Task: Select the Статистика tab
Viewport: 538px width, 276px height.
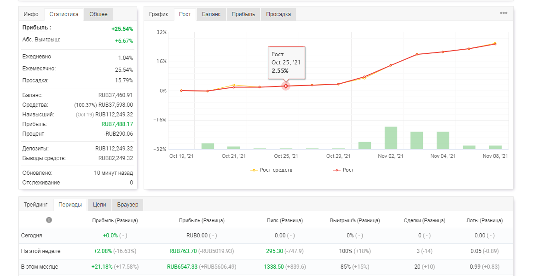Action: coord(64,14)
